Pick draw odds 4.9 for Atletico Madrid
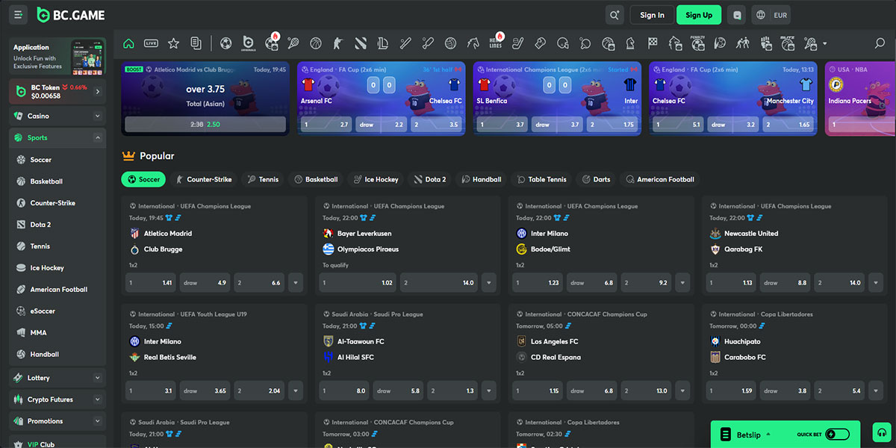Screen dimensions: 896x448 (205, 283)
